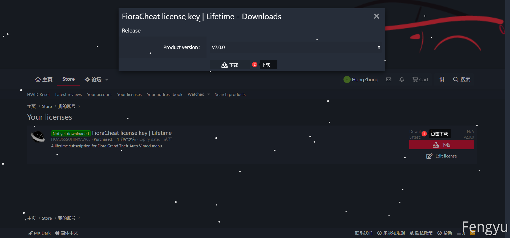Click the Not yet downloaded badge

71,134
